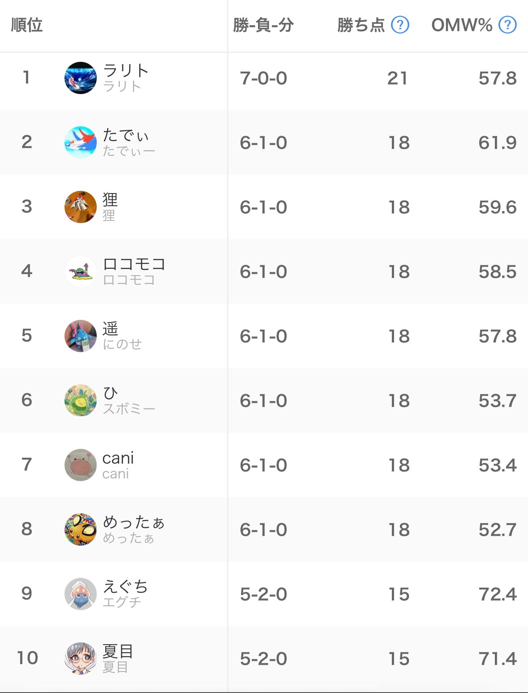This screenshot has height=693, width=528.
Task: Open ラリト's profile avatar
Action: pyautogui.click(x=81, y=78)
